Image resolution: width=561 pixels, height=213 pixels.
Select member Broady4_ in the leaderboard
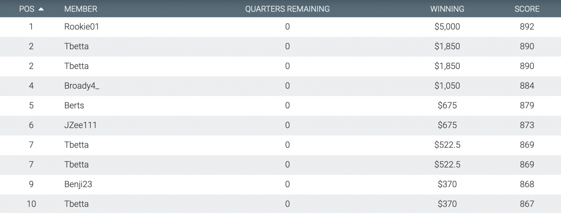pyautogui.click(x=82, y=86)
